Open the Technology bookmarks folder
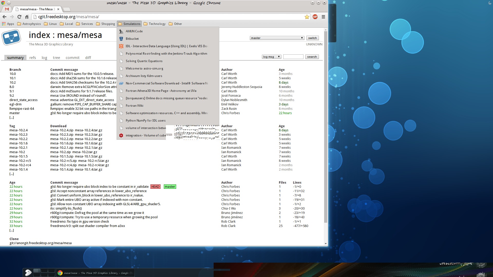Screen dimensions: 493x277 point(154,24)
